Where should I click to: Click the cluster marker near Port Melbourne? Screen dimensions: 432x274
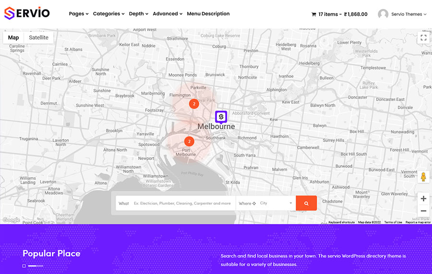(189, 141)
